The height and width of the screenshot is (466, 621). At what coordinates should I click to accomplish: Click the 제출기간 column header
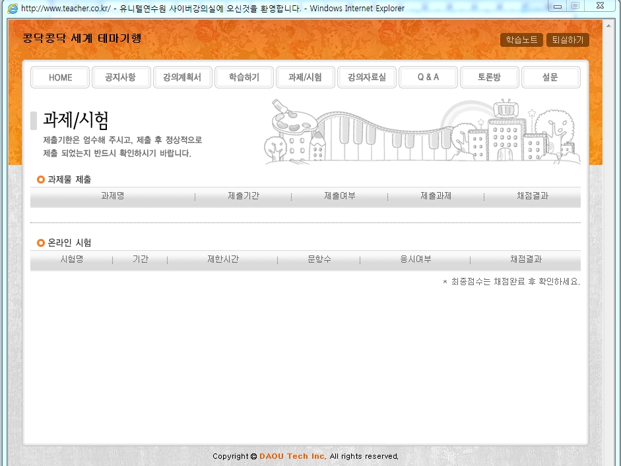click(243, 196)
